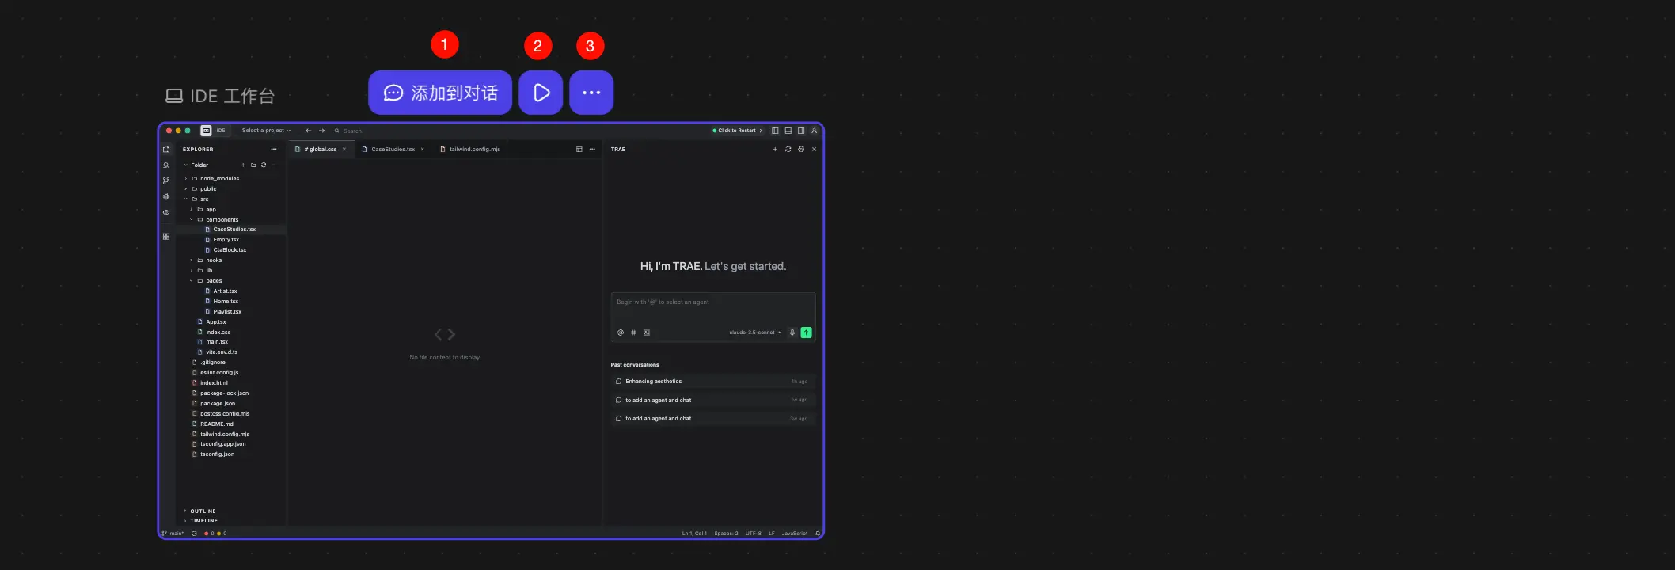Viewport: 1675px width, 570px height.
Task: Insert an @ agent mention in chat
Action: coord(621,332)
